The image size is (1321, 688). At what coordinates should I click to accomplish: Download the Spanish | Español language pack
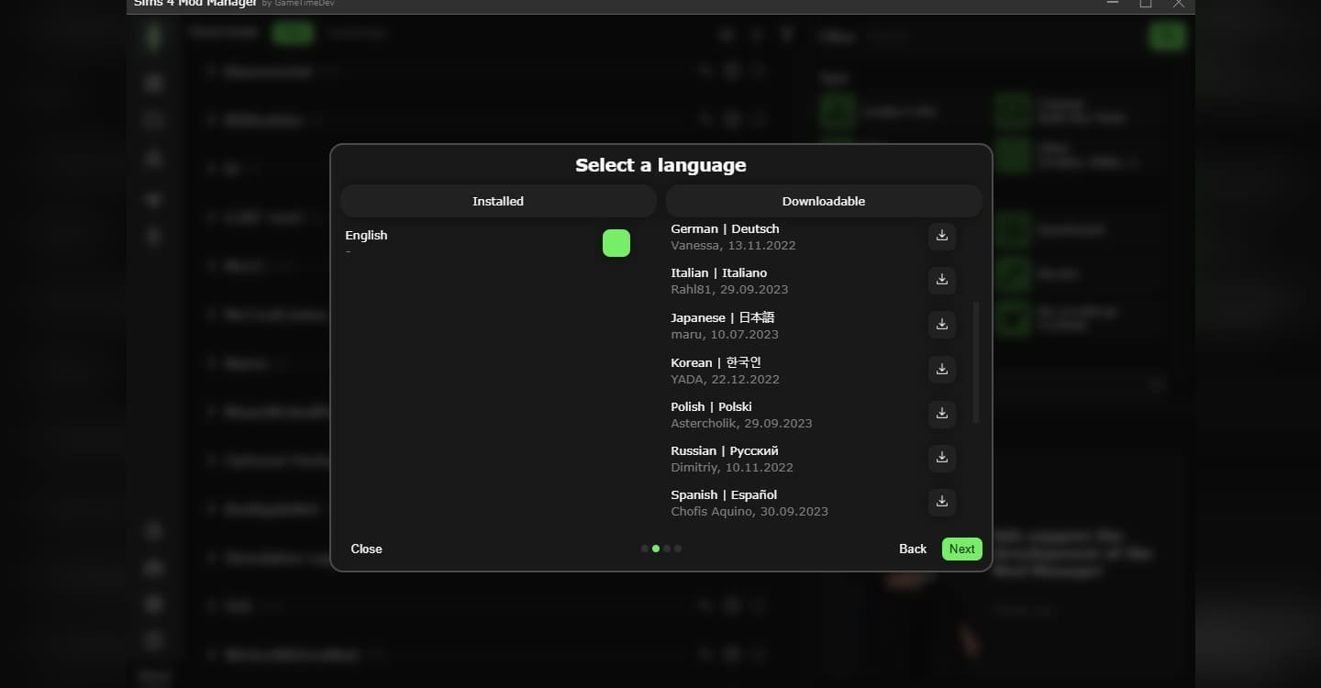[942, 502]
